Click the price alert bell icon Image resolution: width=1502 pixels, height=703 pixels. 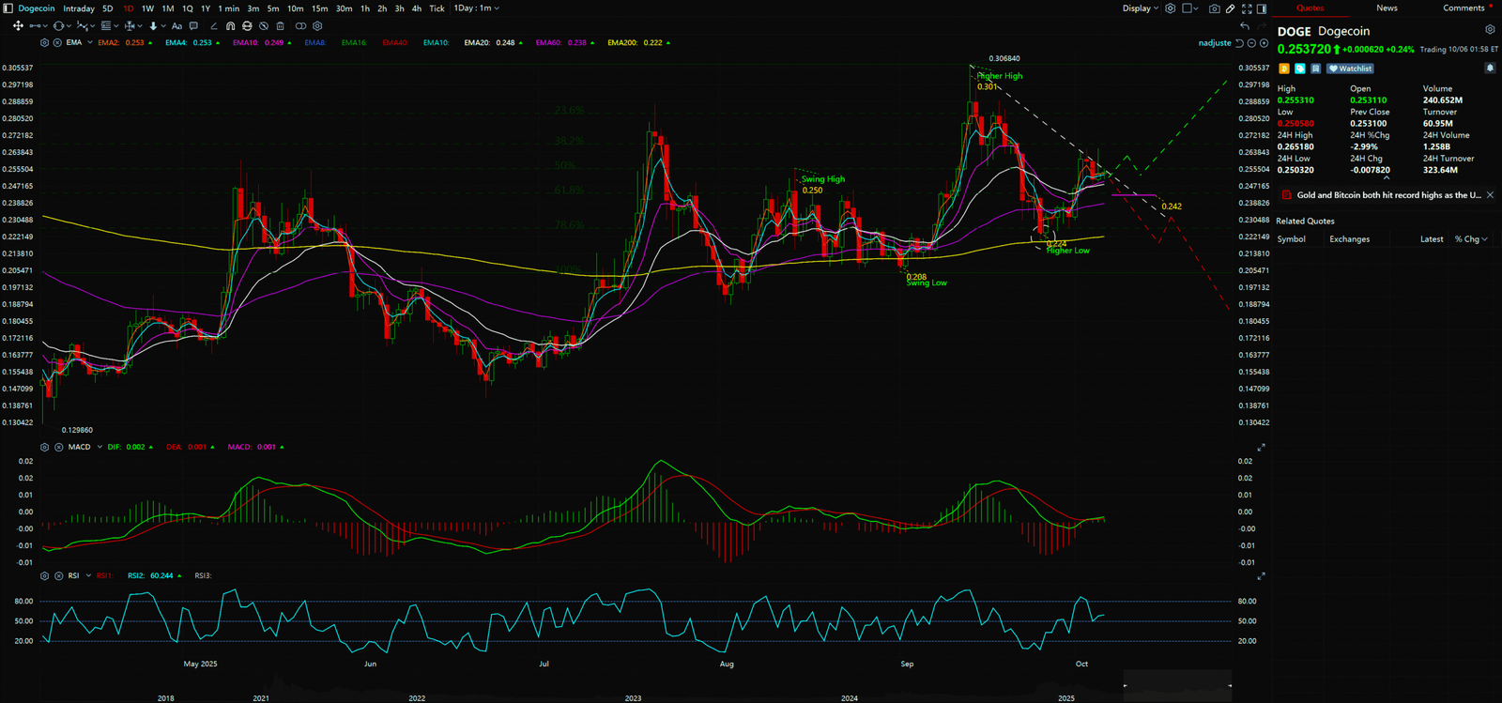(x=1490, y=69)
